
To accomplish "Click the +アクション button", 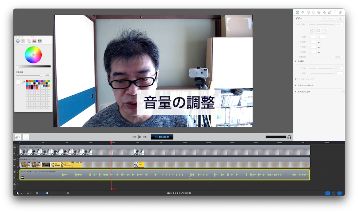I will (327, 18).
